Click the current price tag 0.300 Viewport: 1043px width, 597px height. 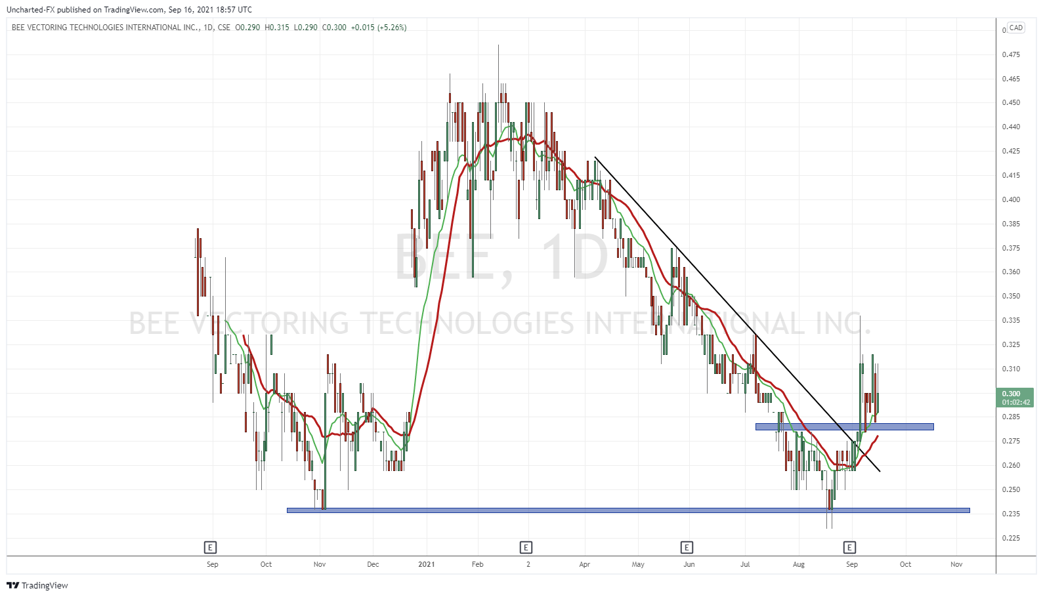(1015, 398)
